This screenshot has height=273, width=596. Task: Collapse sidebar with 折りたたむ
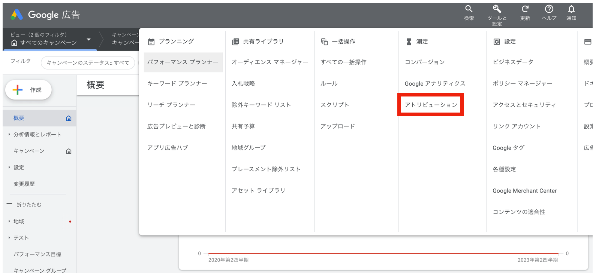pyautogui.click(x=24, y=205)
